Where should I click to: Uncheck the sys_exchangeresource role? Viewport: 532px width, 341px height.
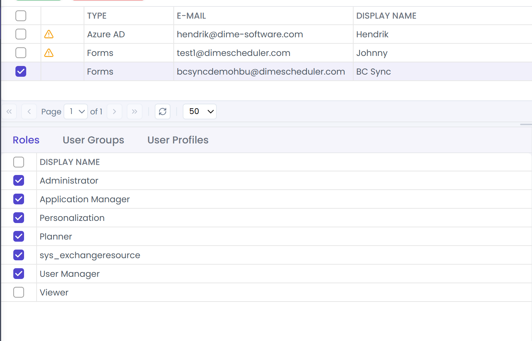(x=19, y=255)
